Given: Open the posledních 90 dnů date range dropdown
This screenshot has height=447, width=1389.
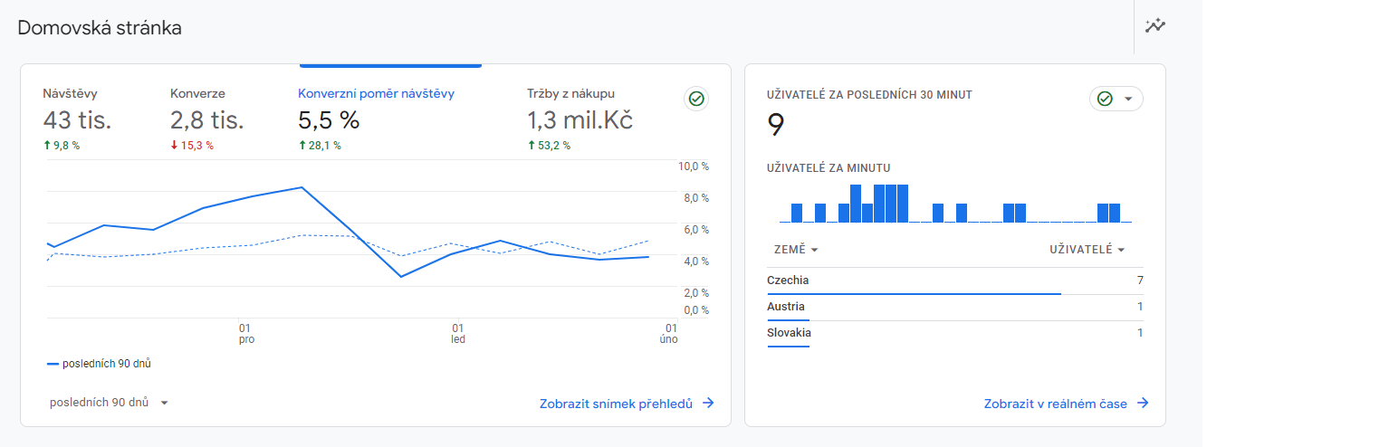Looking at the screenshot, I should pyautogui.click(x=109, y=403).
